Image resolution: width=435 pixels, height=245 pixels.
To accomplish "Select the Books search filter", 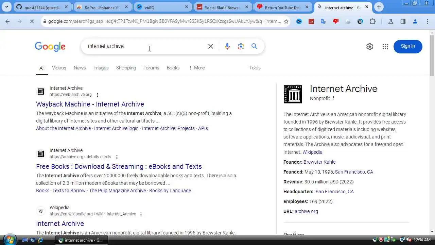I will click(x=173, y=68).
